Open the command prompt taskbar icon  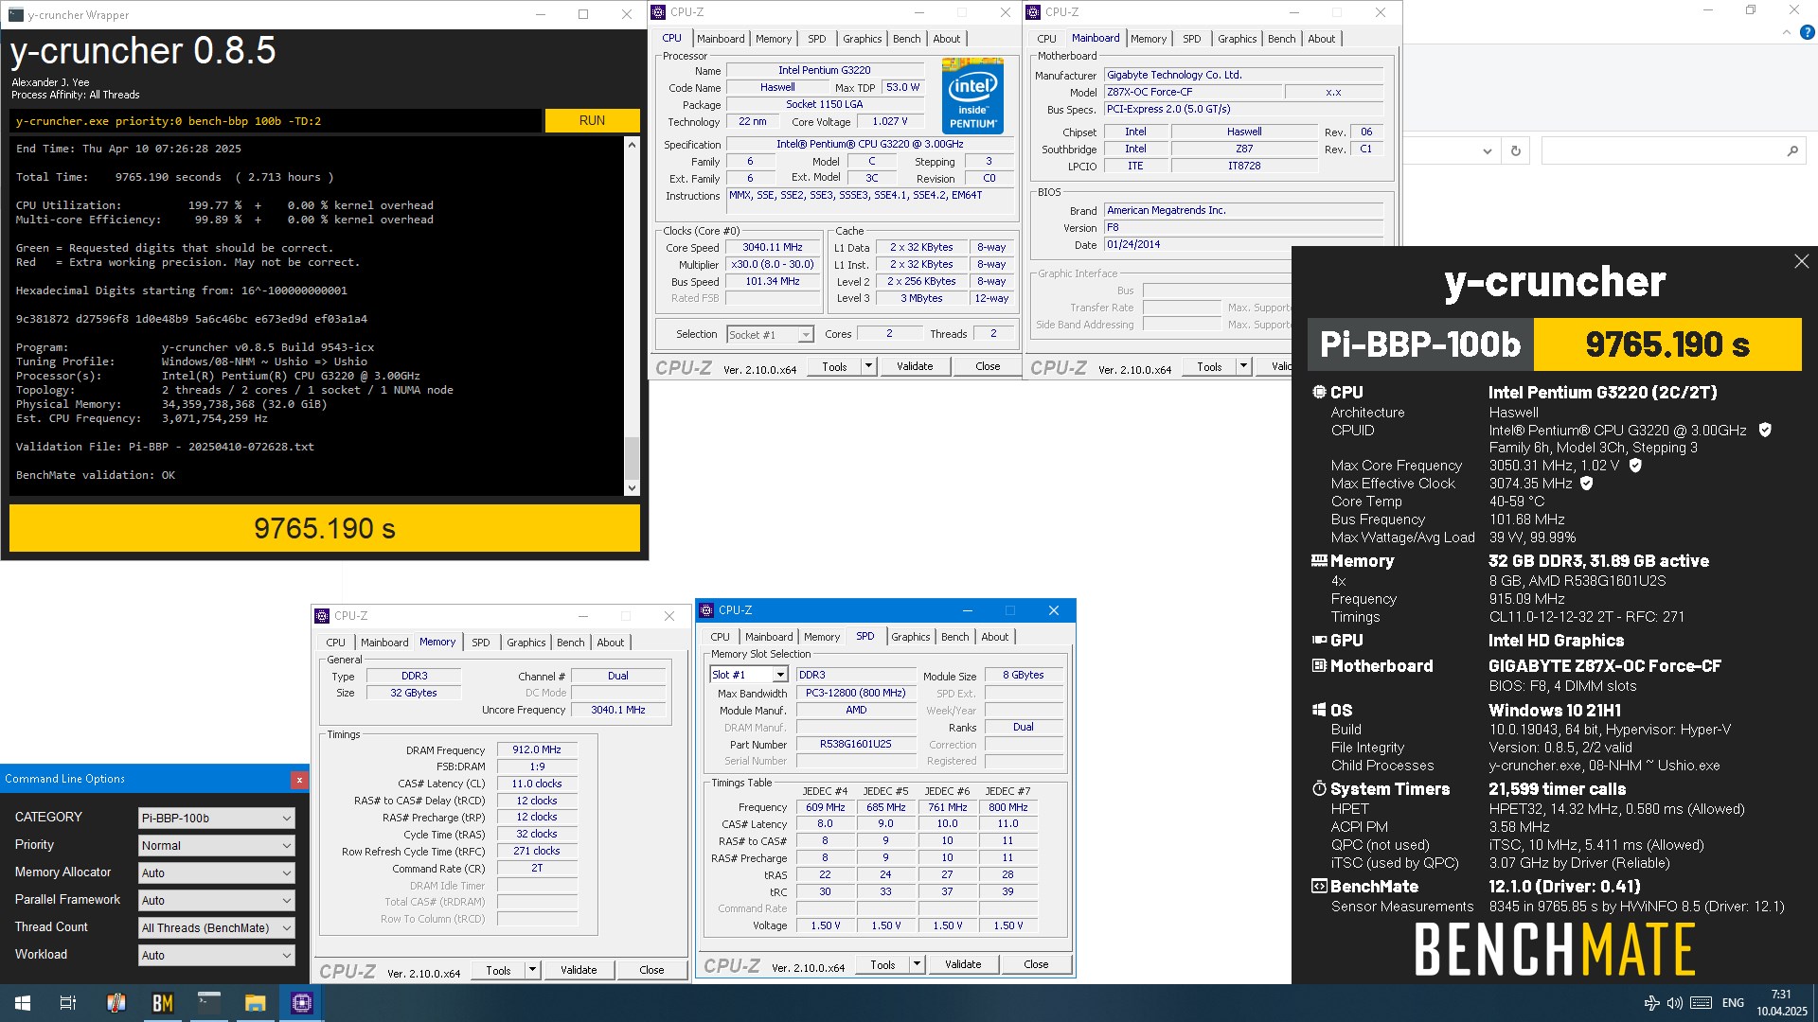click(208, 1003)
